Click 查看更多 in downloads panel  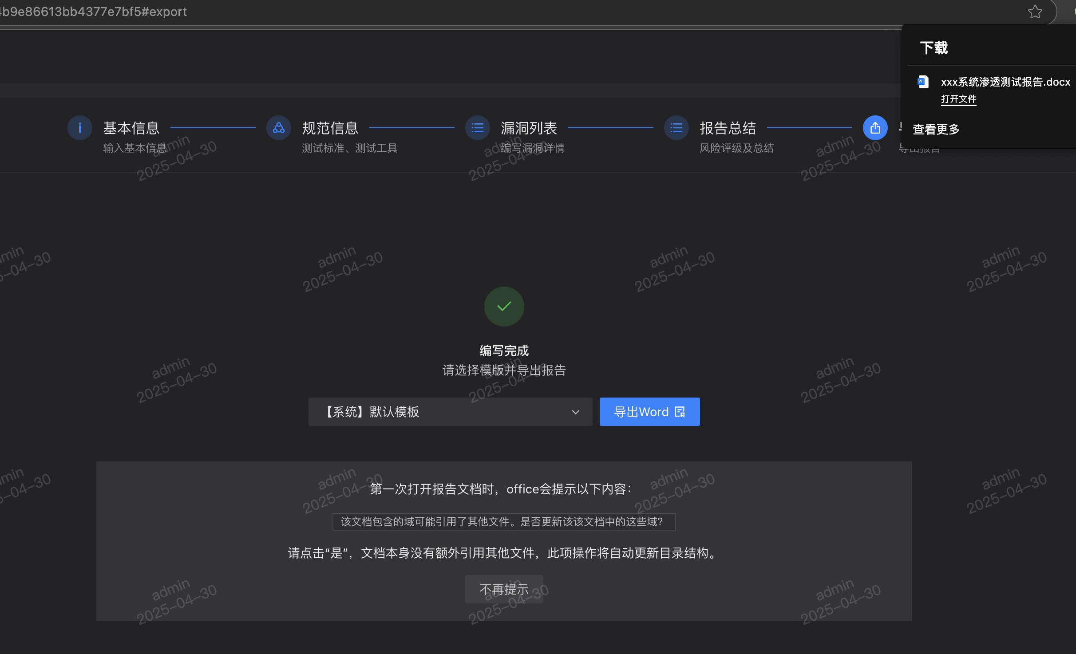(936, 129)
